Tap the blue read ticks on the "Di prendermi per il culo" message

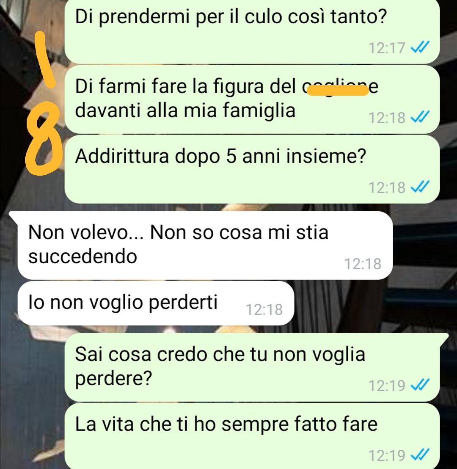point(420,47)
